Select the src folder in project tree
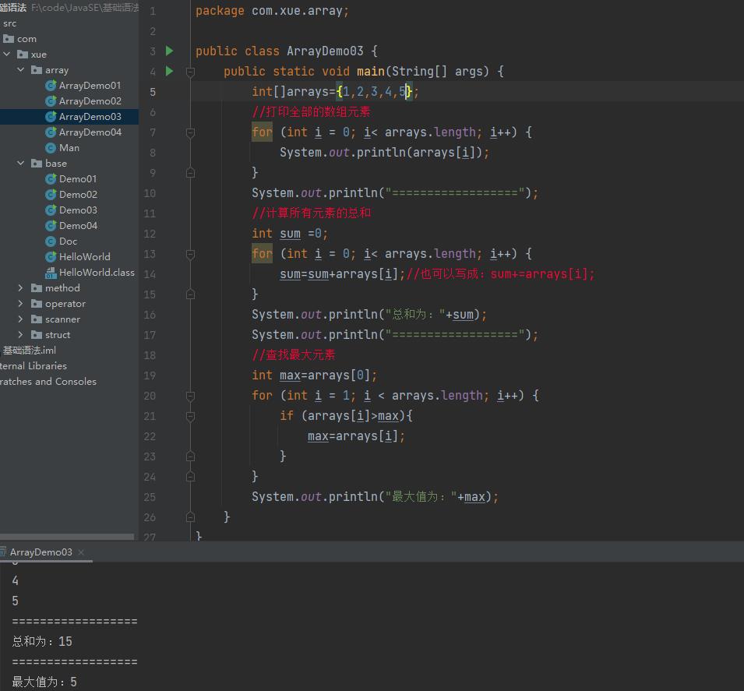744x691 pixels. tap(9, 23)
